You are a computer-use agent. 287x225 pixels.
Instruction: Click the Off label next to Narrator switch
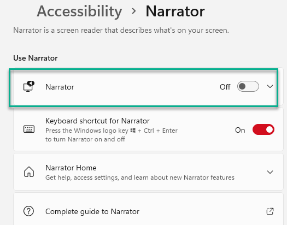(x=225, y=87)
